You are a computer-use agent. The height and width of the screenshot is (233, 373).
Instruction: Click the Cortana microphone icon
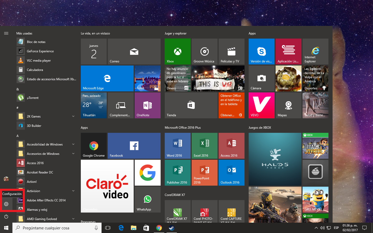tap(96, 228)
